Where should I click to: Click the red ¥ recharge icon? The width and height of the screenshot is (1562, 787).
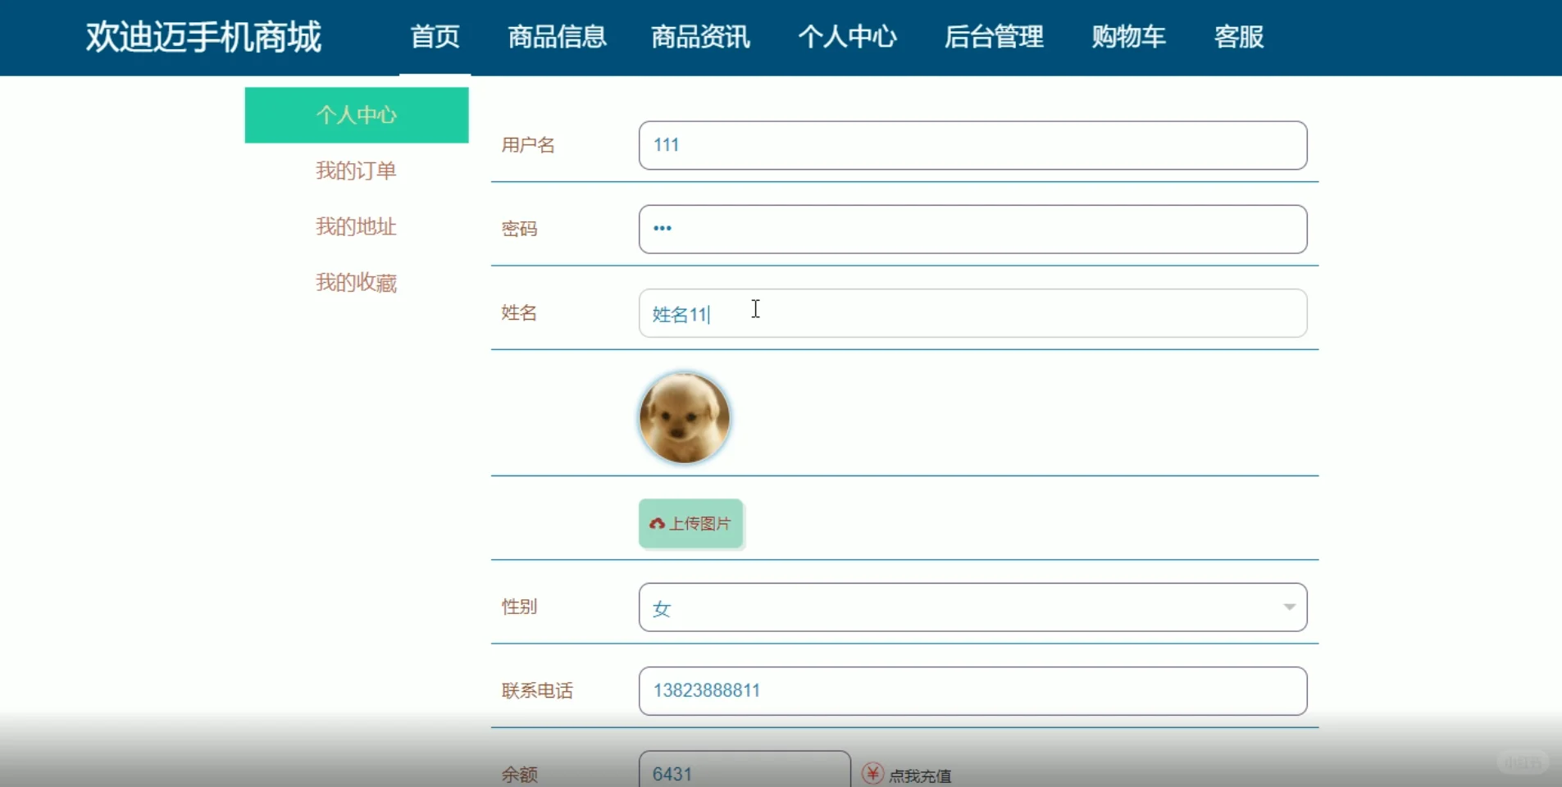(872, 773)
